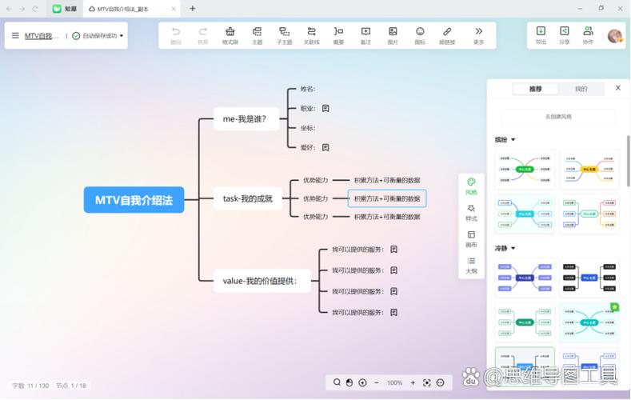Apply dark-green outlined style thumbnail
631x400 pixels.
525,322
